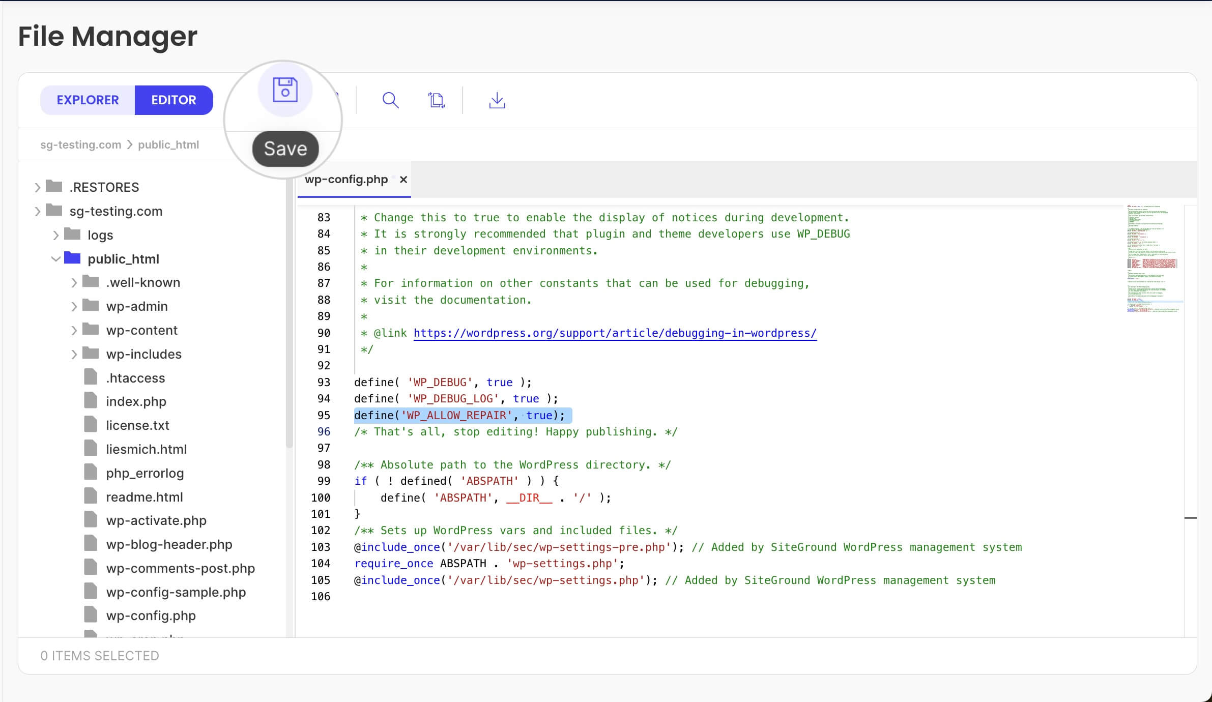Select the sg-testing.com folder name in tree
The width and height of the screenshot is (1212, 702).
pyautogui.click(x=116, y=211)
